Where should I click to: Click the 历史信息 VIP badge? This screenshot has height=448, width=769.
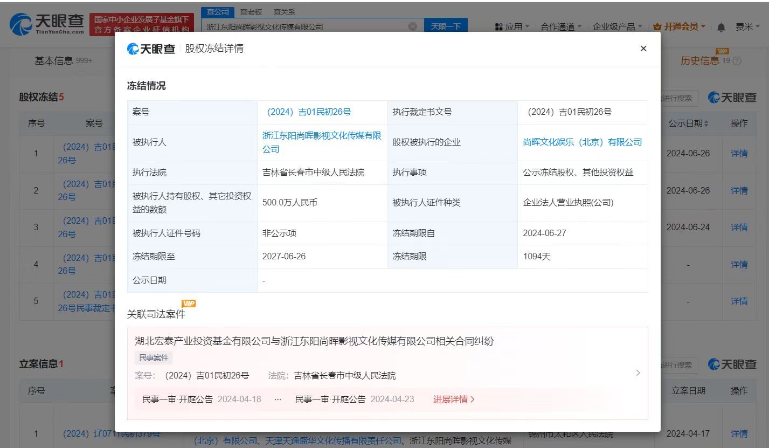coord(722,51)
